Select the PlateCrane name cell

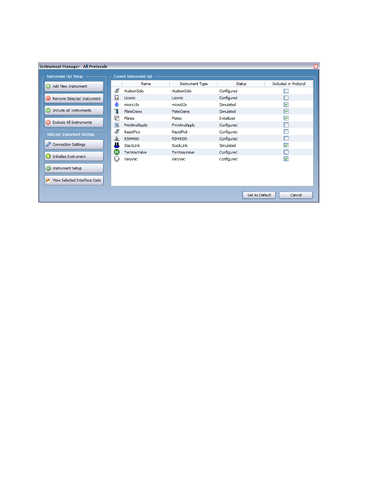point(133,112)
